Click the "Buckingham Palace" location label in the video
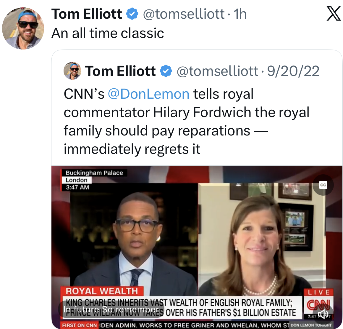The width and height of the screenshot is (343, 329). pos(94,173)
